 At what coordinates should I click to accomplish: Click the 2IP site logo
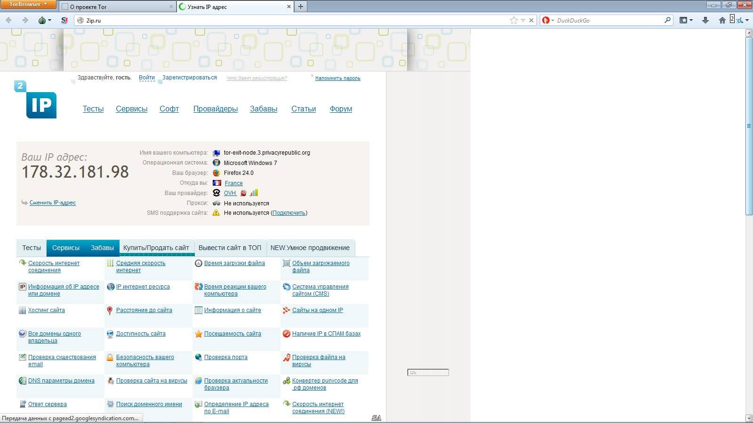point(36,100)
